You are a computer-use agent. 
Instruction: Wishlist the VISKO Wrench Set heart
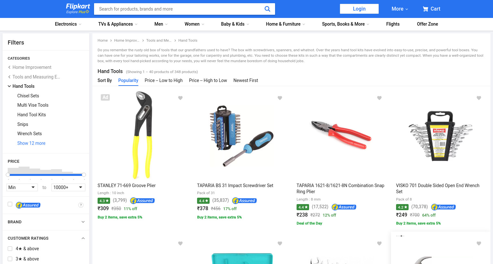point(479,98)
